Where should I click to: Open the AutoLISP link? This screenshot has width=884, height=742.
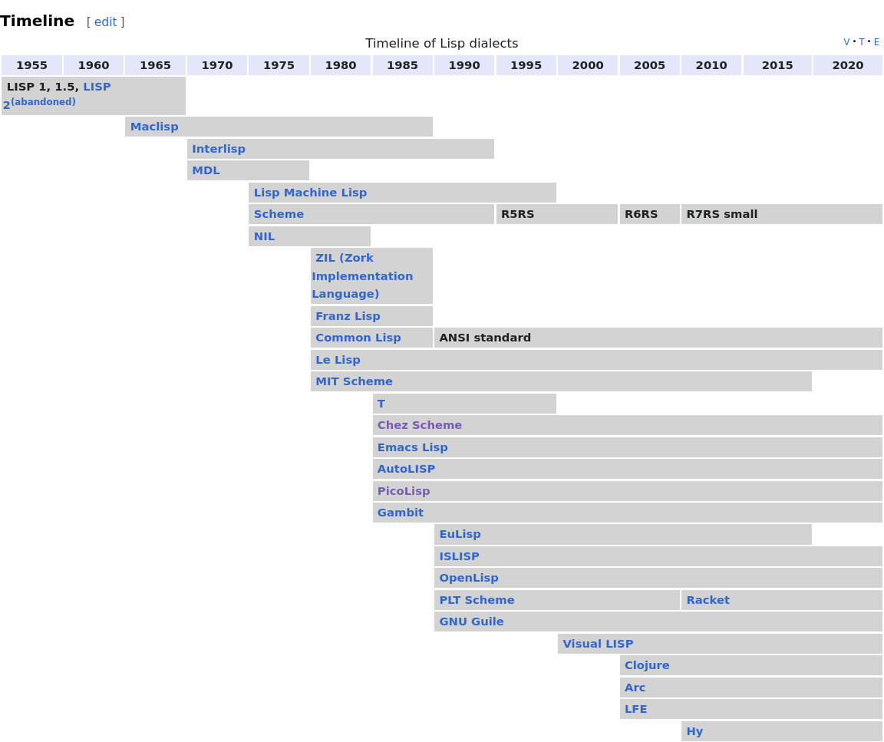pos(406,469)
